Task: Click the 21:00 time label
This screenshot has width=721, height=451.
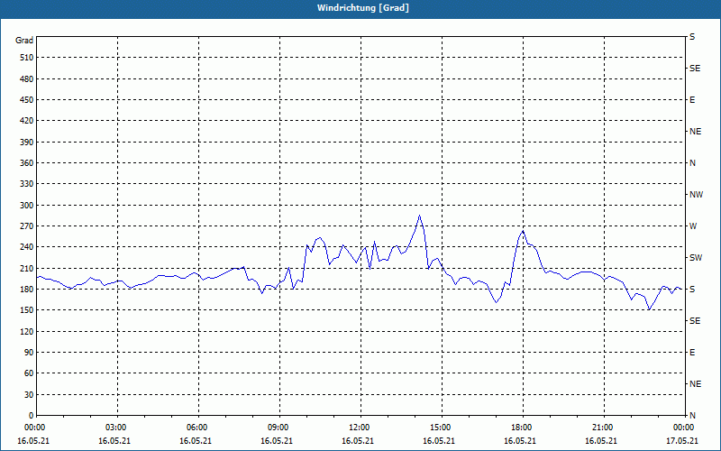Action: click(603, 428)
